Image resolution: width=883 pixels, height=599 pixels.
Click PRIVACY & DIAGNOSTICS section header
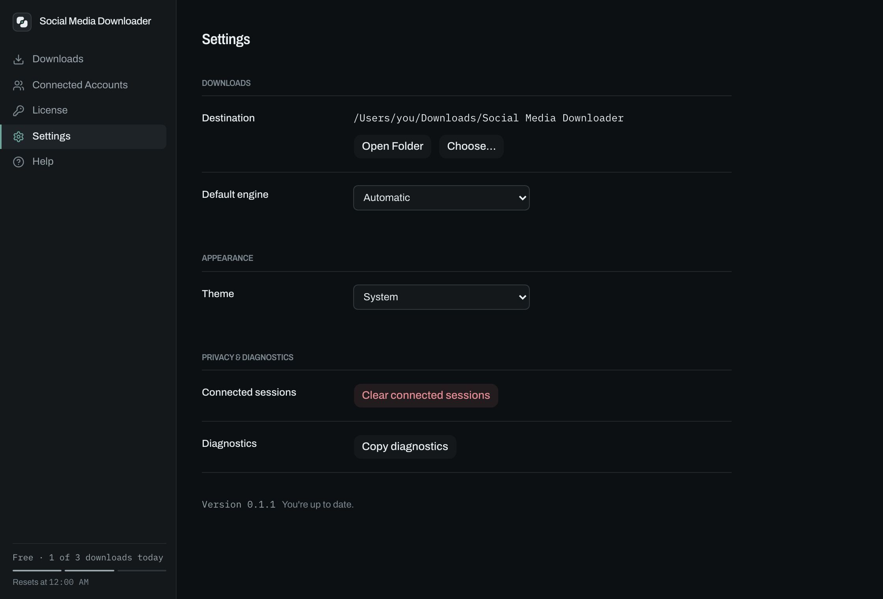click(x=248, y=357)
